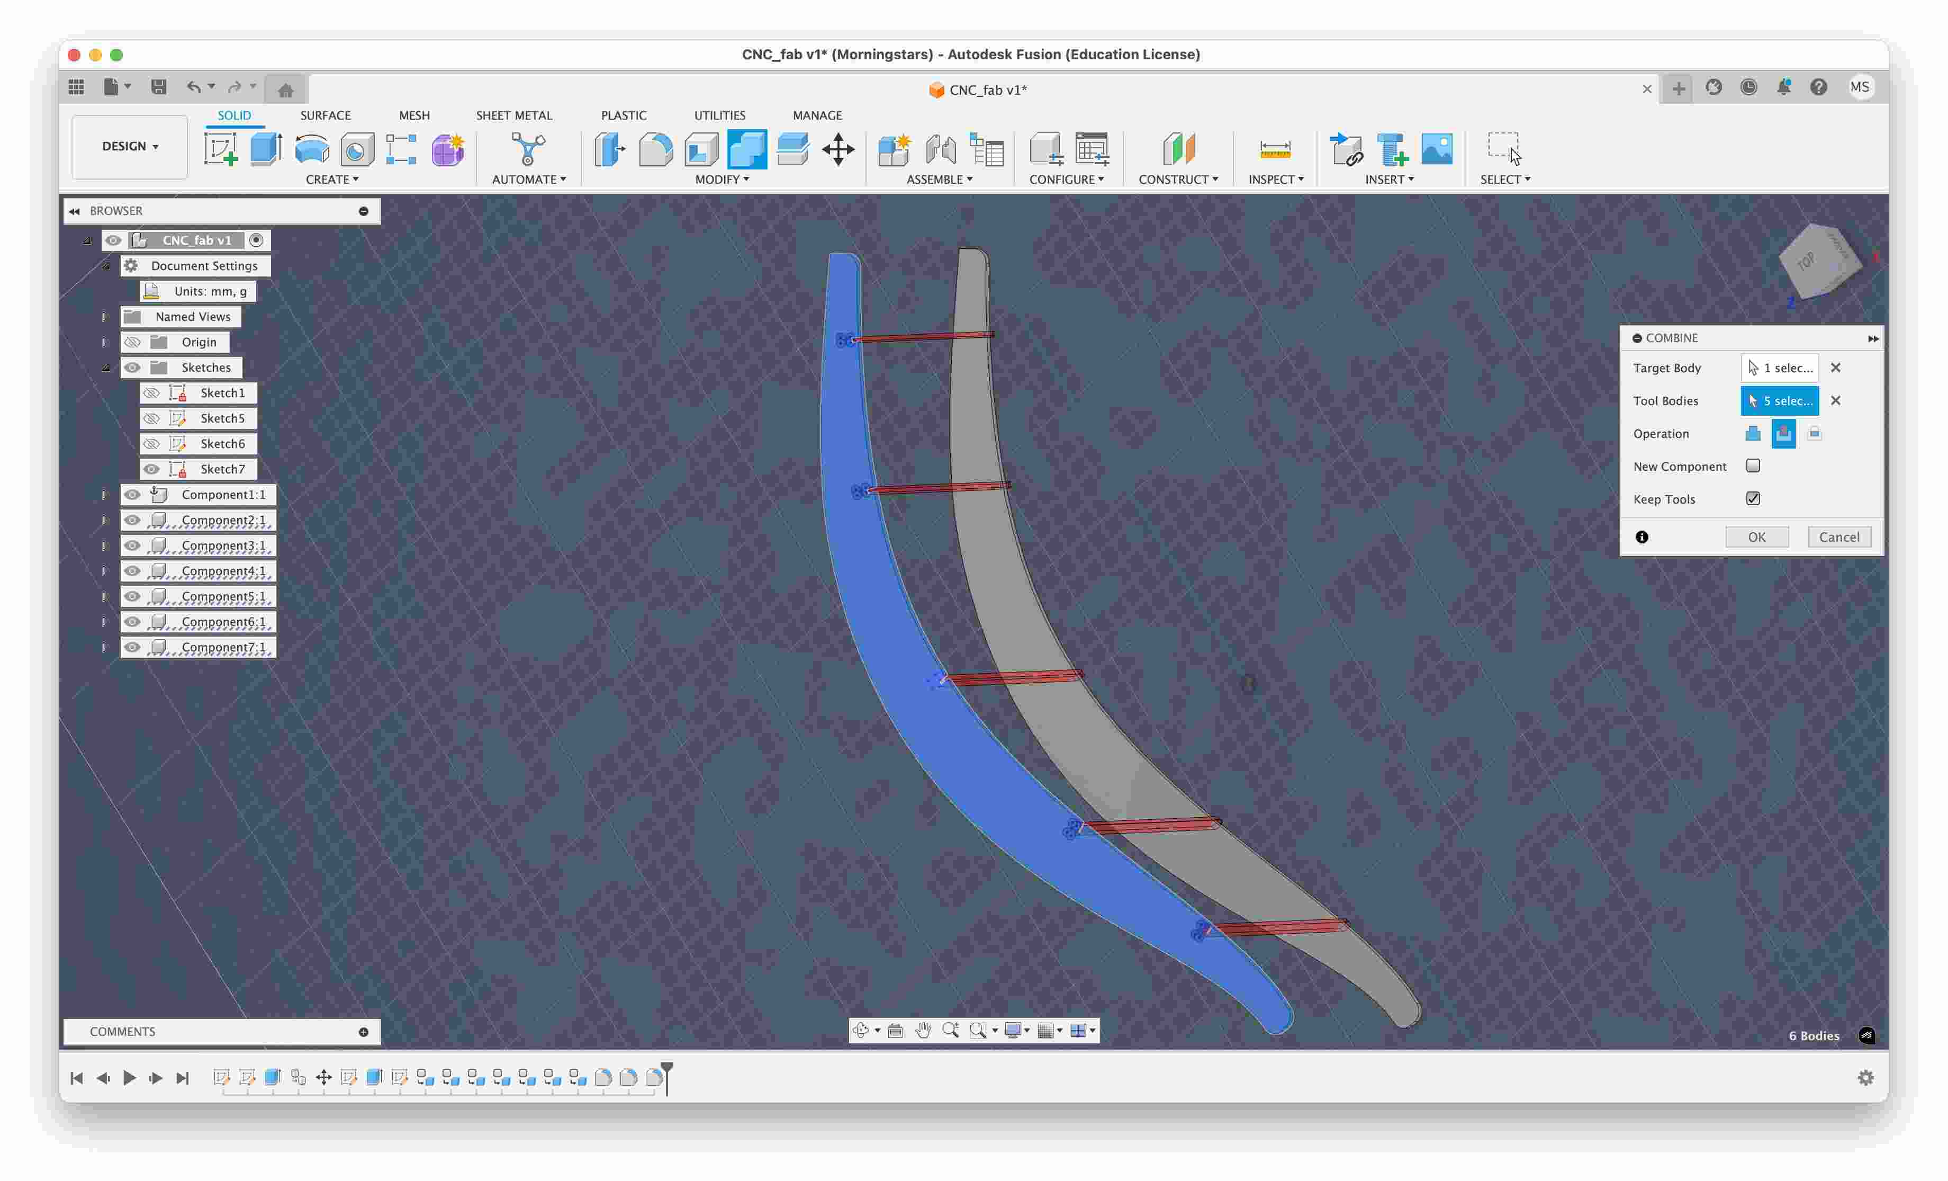
Task: Select the Fillet tool
Action: [x=655, y=149]
